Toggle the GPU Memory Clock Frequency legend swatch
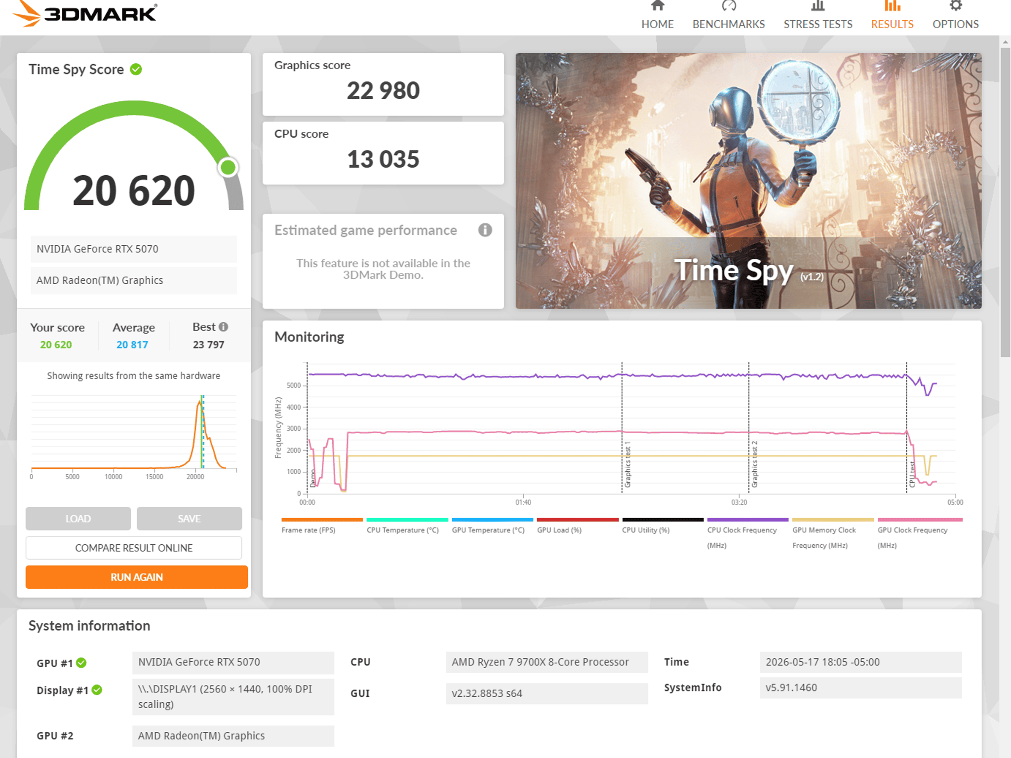The image size is (1011, 758). [833, 520]
